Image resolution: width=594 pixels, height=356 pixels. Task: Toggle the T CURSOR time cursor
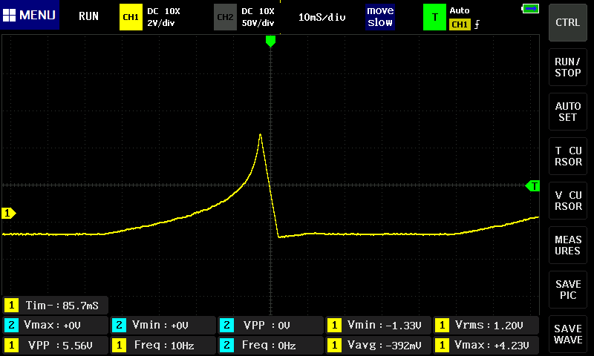pos(568,156)
